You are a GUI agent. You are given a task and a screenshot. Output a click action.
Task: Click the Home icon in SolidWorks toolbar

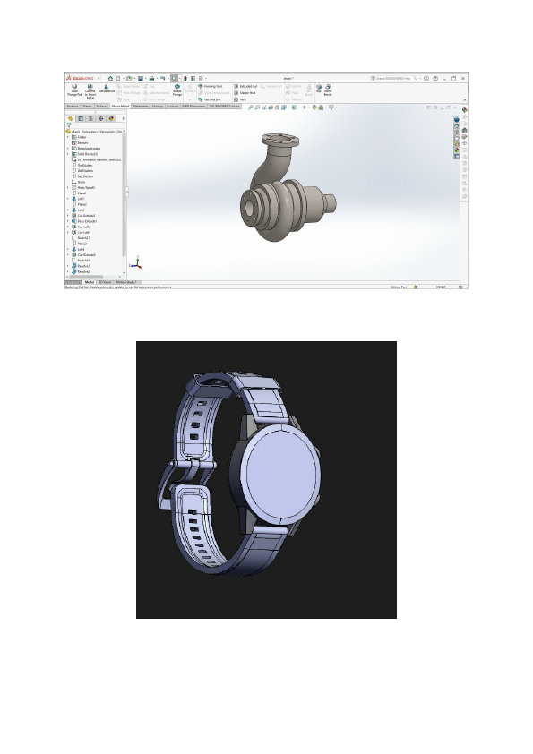pyautogui.click(x=110, y=78)
